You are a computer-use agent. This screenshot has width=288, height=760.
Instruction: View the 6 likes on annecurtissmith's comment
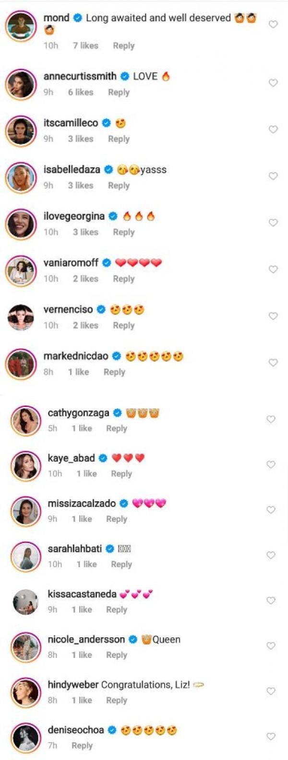[81, 92]
